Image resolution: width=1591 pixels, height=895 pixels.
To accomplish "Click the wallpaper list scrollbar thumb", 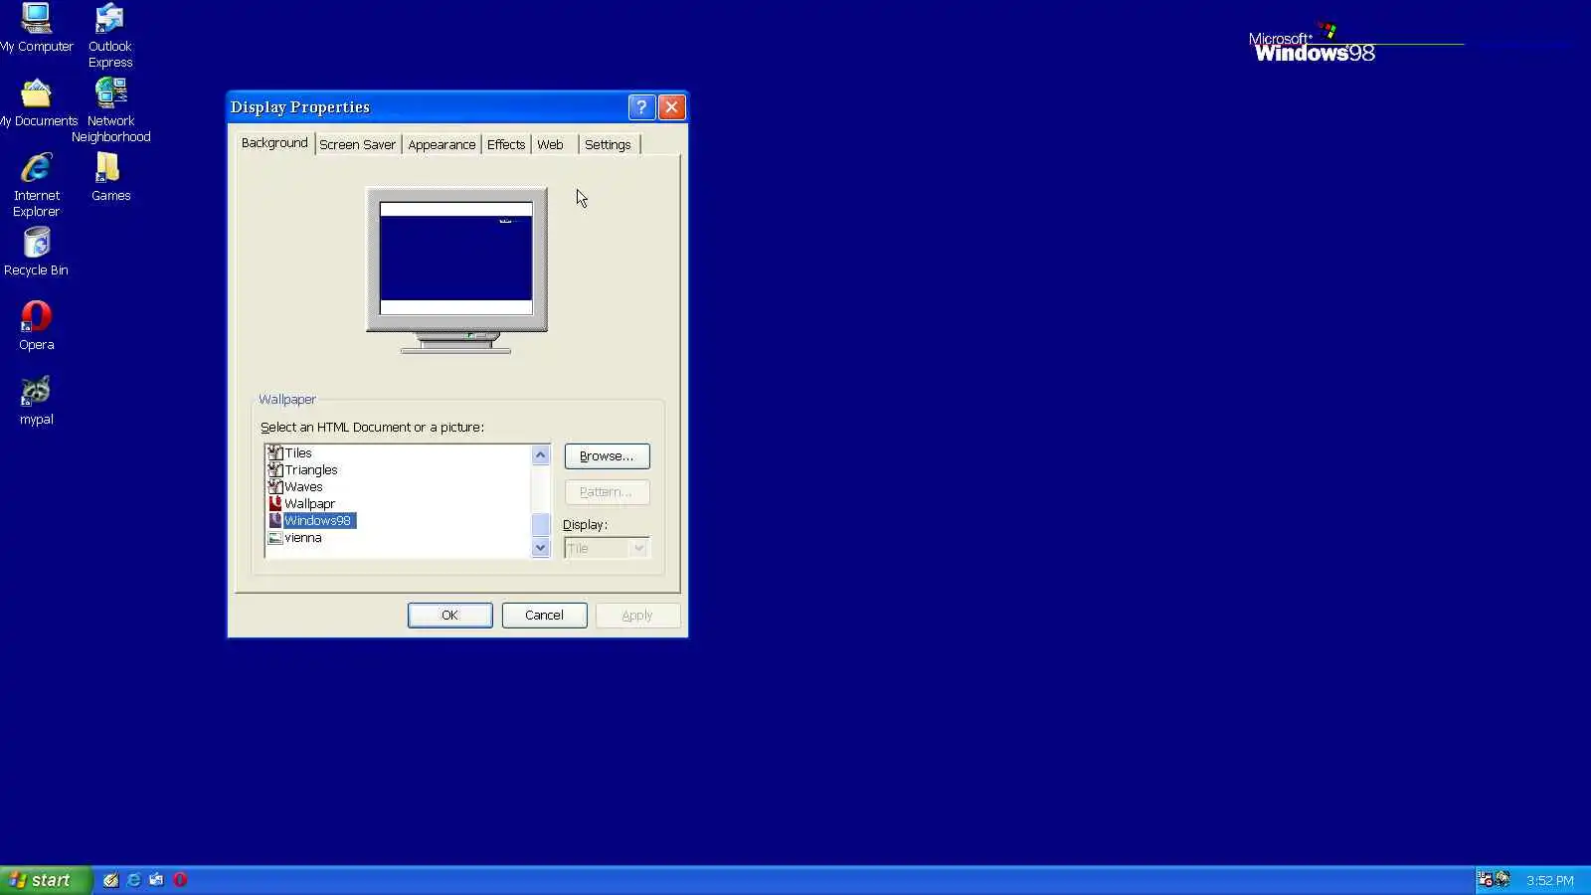I will click(541, 524).
